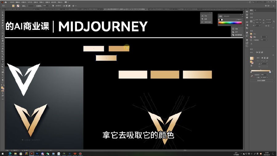Open the 文字(T) Type menu
This screenshot has height=156, width=277.
[30, 2]
